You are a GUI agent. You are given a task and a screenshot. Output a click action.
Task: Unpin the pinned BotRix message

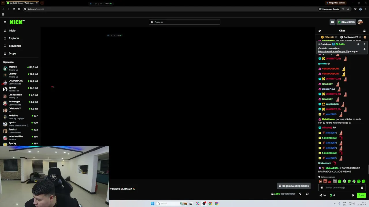click(358, 44)
